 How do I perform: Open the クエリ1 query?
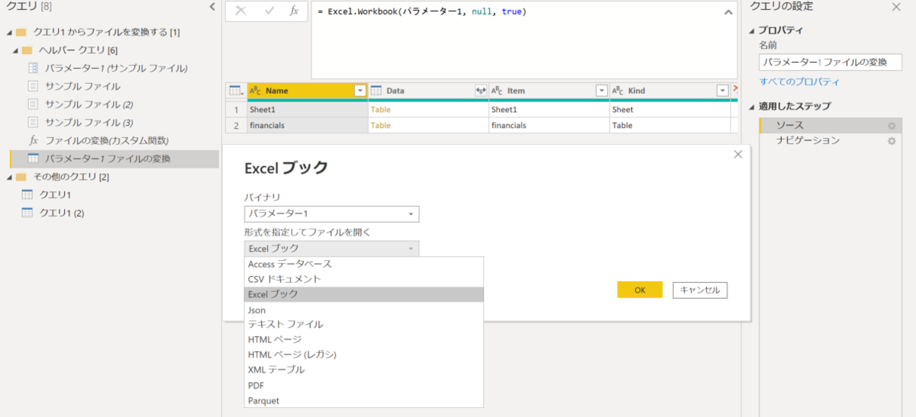[54, 195]
